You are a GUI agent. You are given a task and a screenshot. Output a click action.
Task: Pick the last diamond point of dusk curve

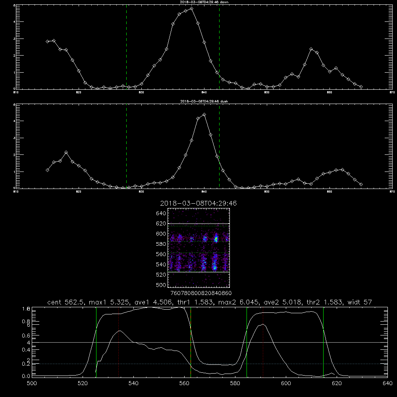tap(361, 184)
